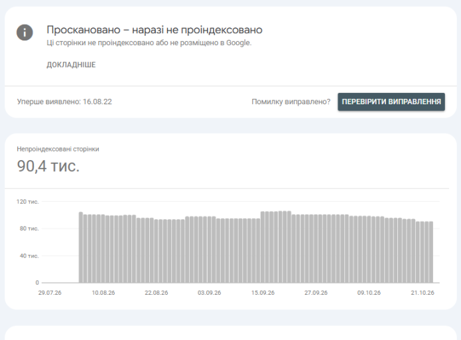Open the ДОКЛАДНІШЕ learn more link
461x340 pixels.
coord(71,65)
